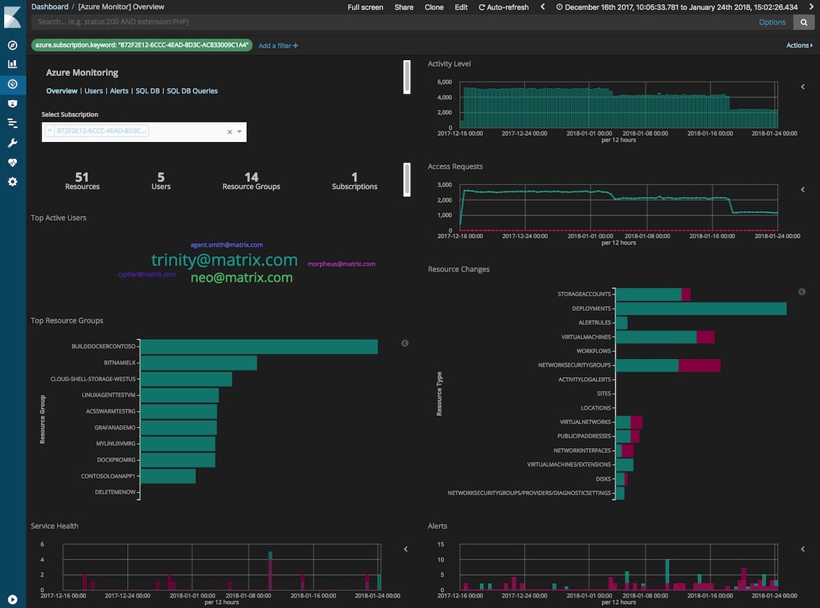Click the resource counts panel scrollbar
The height and width of the screenshot is (608, 820).
click(x=407, y=179)
